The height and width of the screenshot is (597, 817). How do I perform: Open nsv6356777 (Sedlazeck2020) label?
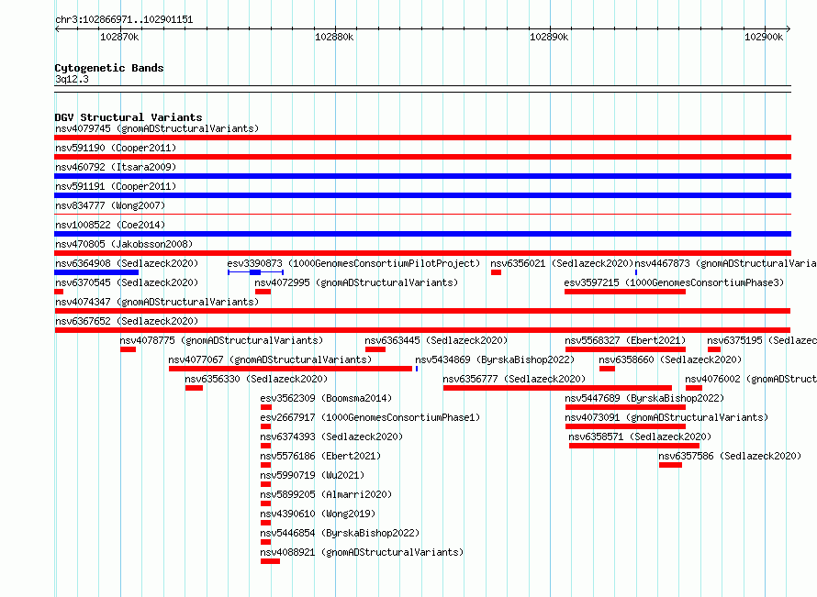coord(514,379)
